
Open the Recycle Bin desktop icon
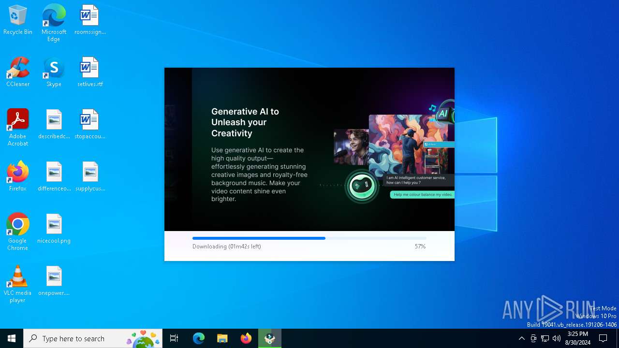click(18, 20)
